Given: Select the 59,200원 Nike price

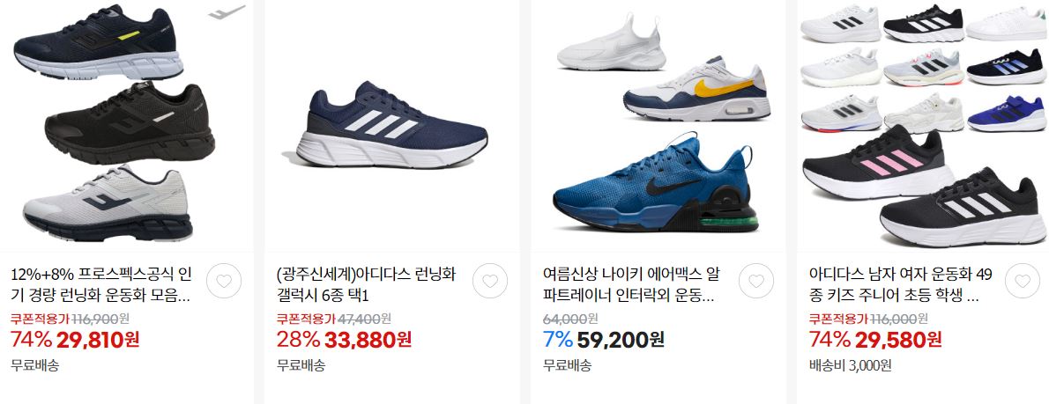Looking at the screenshot, I should click(x=621, y=340).
